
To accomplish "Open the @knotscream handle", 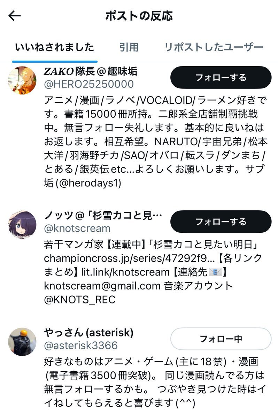I will coord(77,228).
